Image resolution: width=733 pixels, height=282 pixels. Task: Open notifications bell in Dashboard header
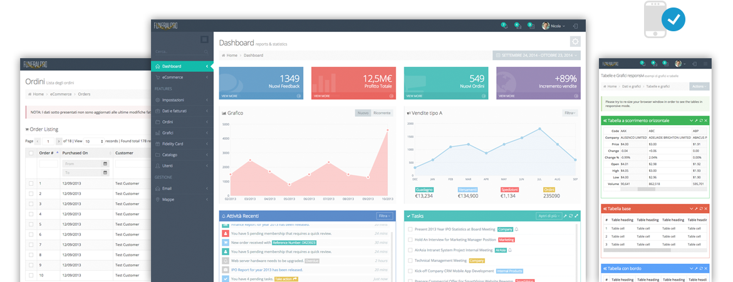(x=504, y=26)
